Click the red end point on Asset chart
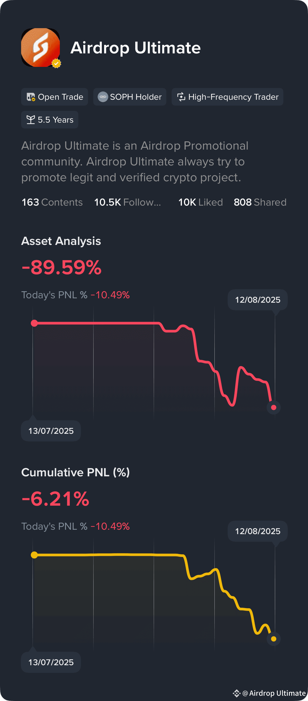 (274, 407)
